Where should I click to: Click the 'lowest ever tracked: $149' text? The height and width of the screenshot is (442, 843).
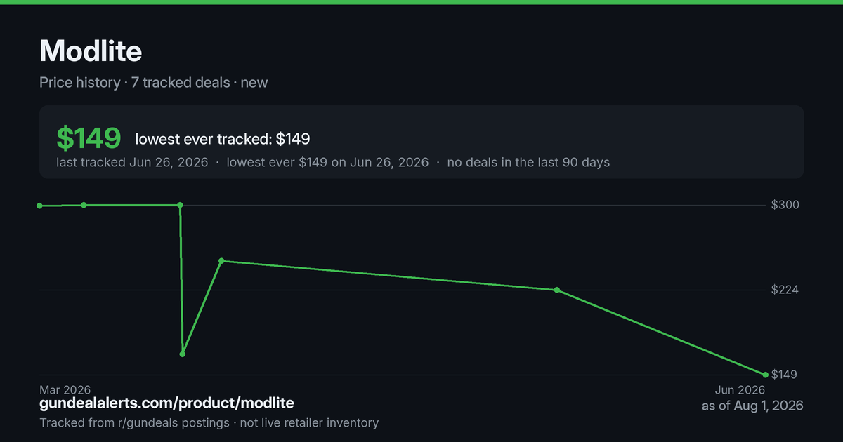coord(223,139)
